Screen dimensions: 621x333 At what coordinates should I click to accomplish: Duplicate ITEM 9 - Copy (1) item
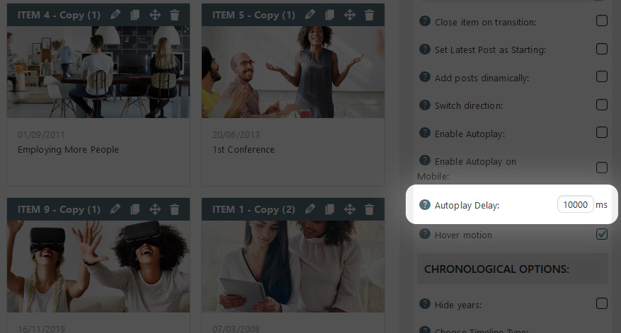click(x=135, y=209)
